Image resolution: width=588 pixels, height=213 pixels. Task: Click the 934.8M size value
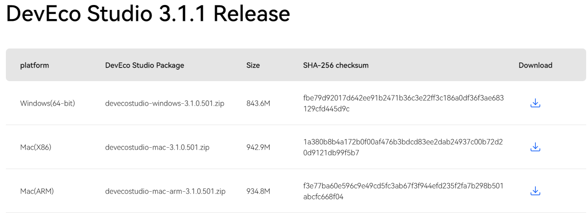(x=258, y=191)
